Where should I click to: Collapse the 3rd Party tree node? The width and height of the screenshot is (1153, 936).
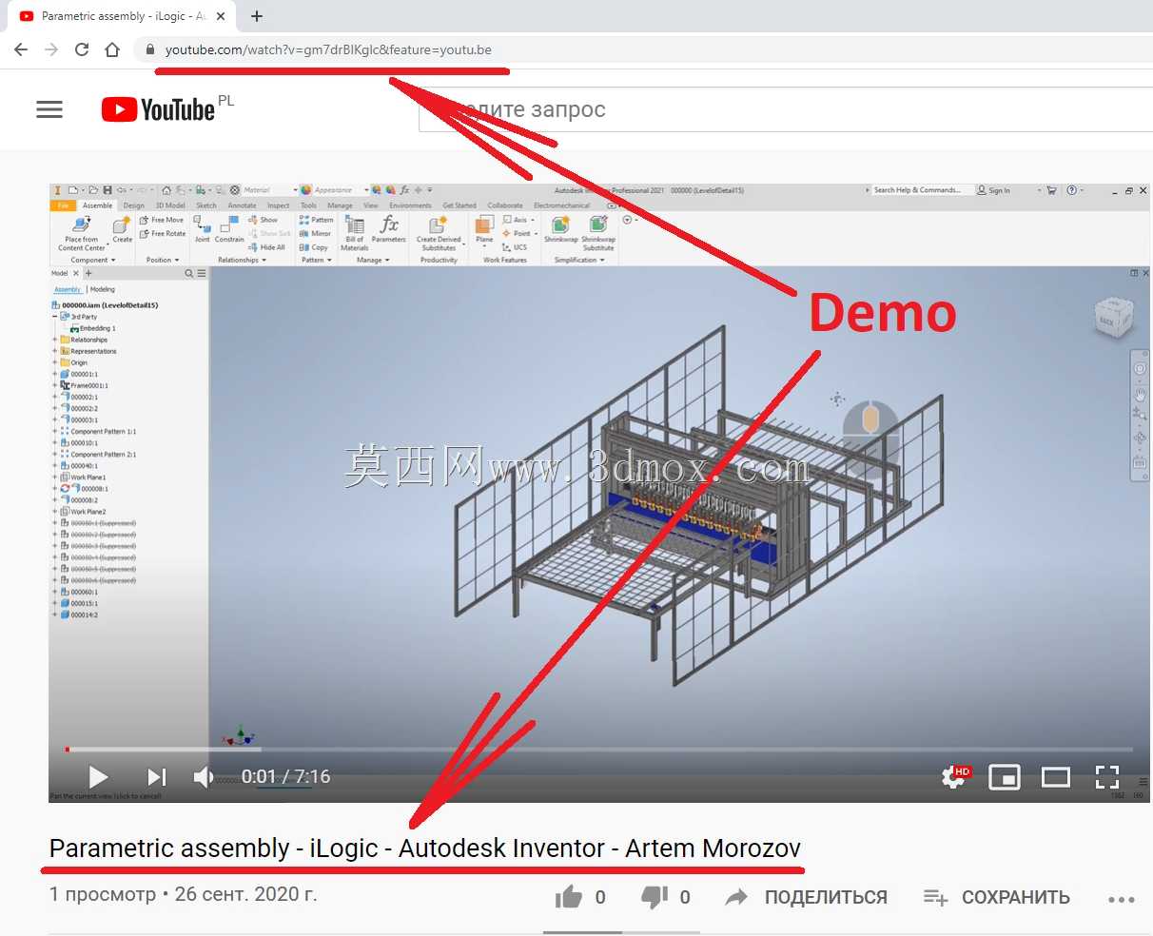point(54,317)
